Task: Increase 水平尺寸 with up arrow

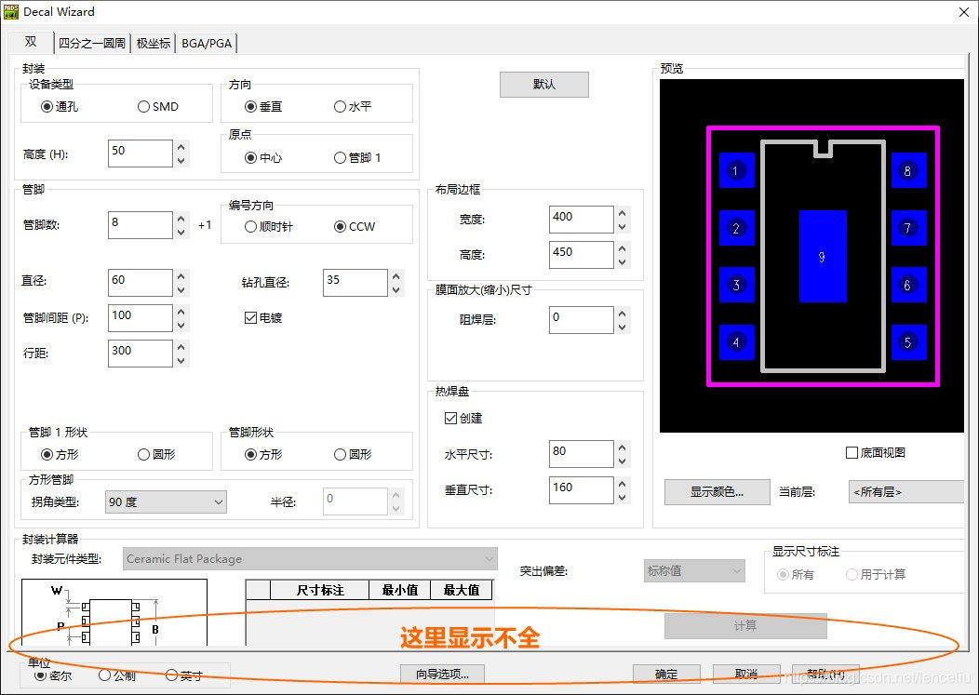Action: pyautogui.click(x=622, y=448)
